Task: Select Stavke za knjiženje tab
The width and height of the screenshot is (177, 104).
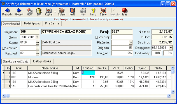Action: point(16,62)
